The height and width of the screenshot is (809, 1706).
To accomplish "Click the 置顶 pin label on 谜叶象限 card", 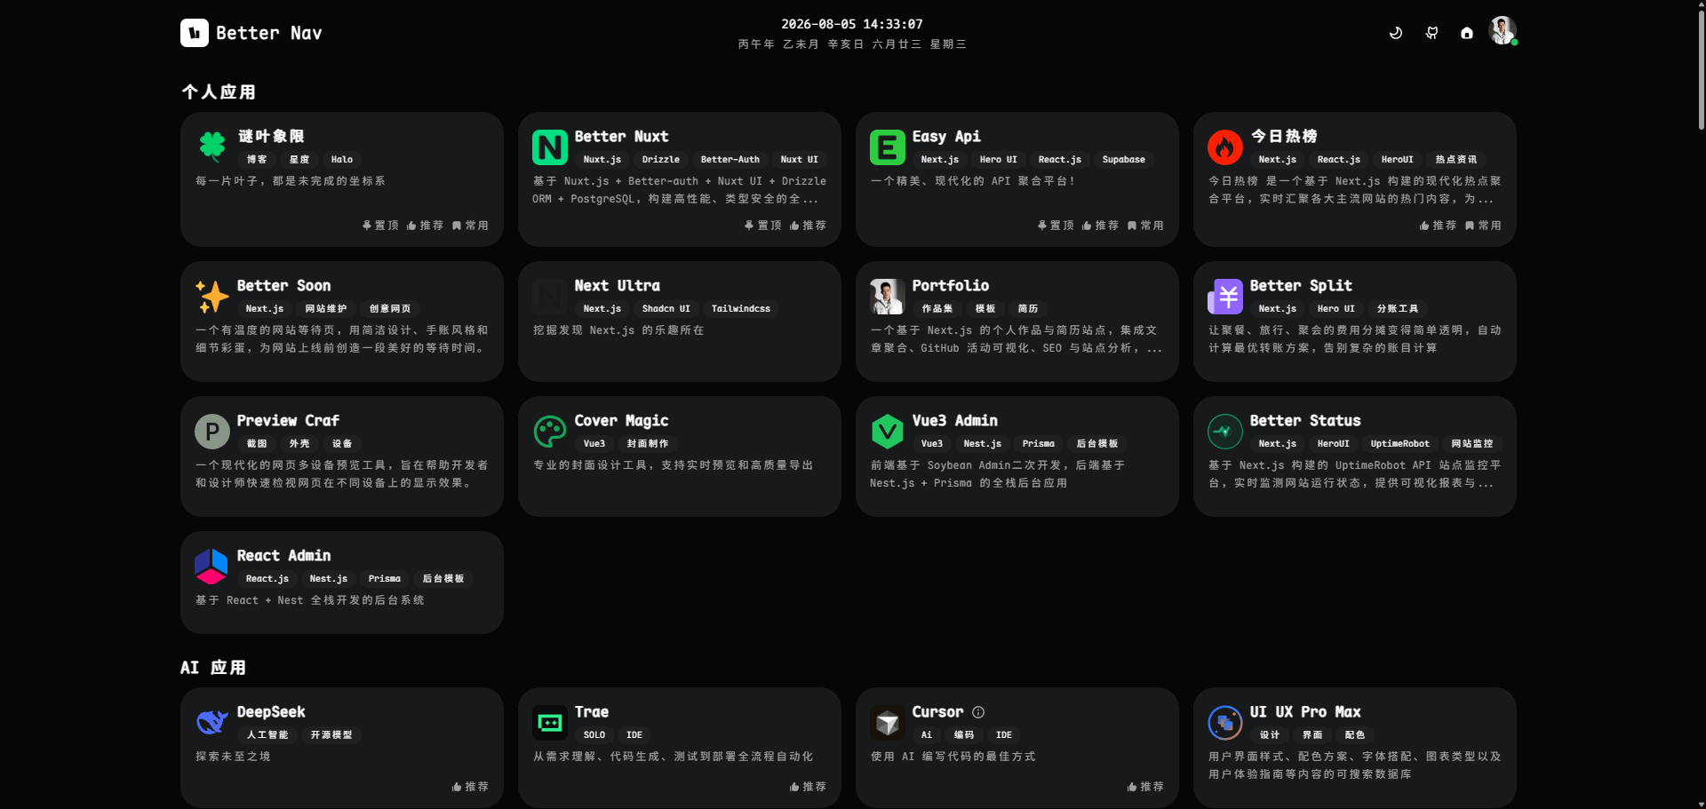I will tap(380, 226).
